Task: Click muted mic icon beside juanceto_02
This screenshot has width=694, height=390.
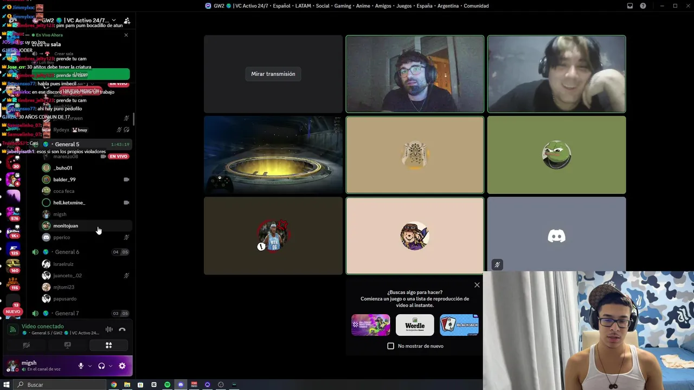Action: (126, 276)
